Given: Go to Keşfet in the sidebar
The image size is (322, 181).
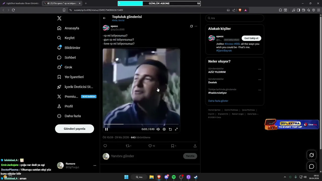Looking at the screenshot, I should 66,38.
